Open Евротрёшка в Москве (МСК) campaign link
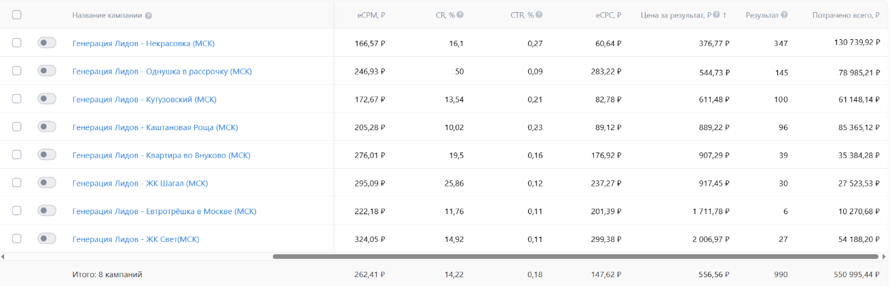The image size is (890, 286). 164,211
